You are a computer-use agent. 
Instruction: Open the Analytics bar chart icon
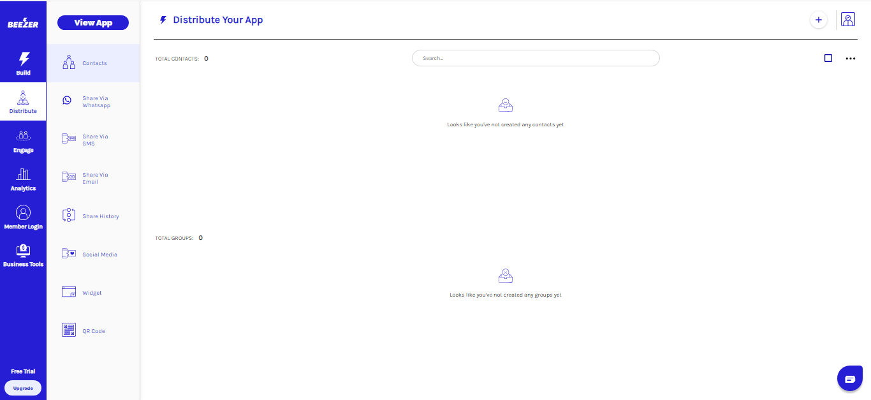(23, 174)
